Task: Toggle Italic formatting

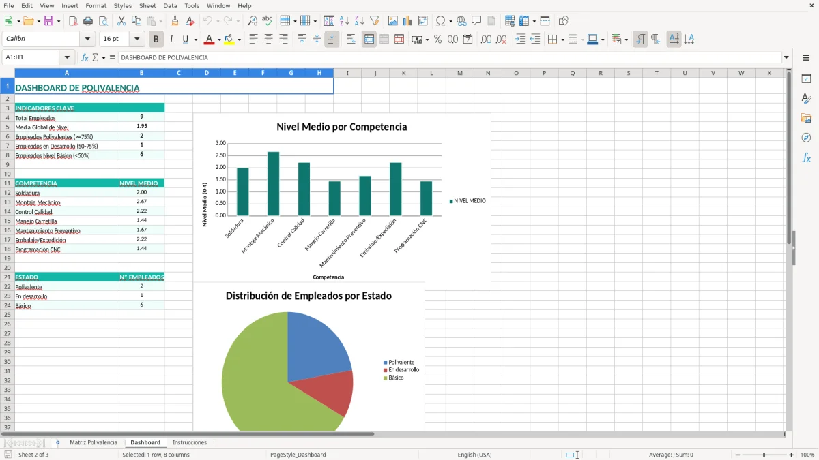Action: pos(171,40)
